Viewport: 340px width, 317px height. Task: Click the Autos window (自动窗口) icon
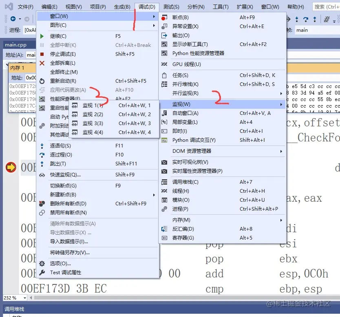pyautogui.click(x=164, y=113)
